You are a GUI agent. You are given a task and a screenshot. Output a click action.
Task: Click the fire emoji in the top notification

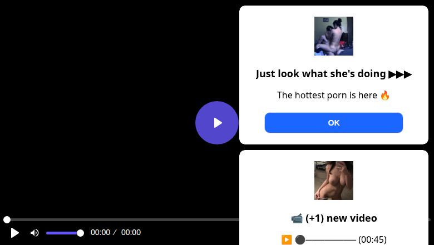pyautogui.click(x=384, y=96)
